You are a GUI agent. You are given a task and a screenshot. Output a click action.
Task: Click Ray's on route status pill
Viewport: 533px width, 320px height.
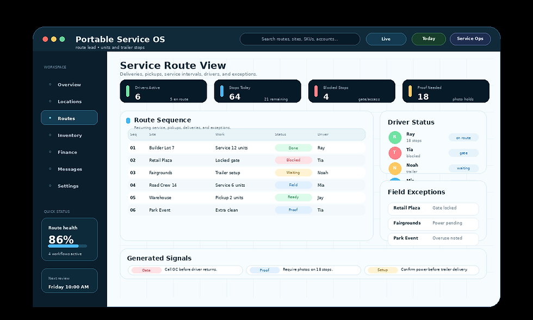463,138
